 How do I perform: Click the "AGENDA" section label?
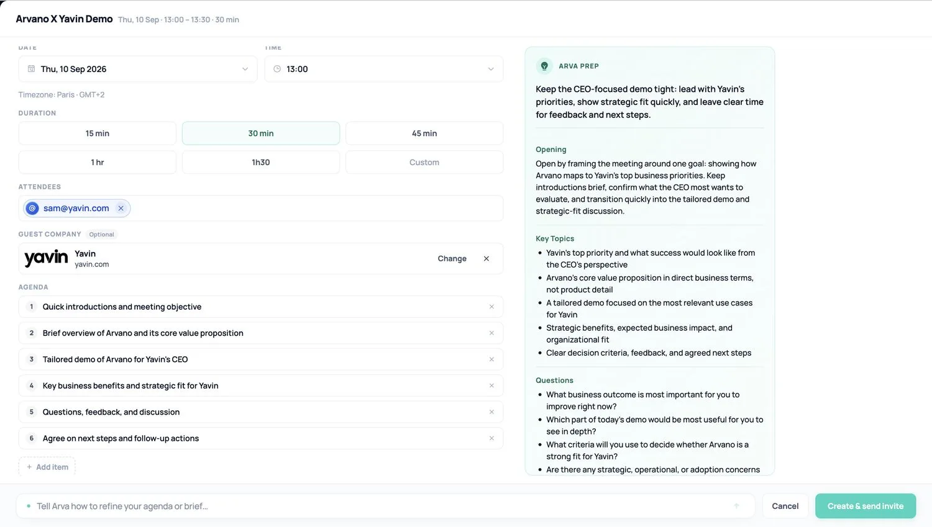(x=34, y=287)
